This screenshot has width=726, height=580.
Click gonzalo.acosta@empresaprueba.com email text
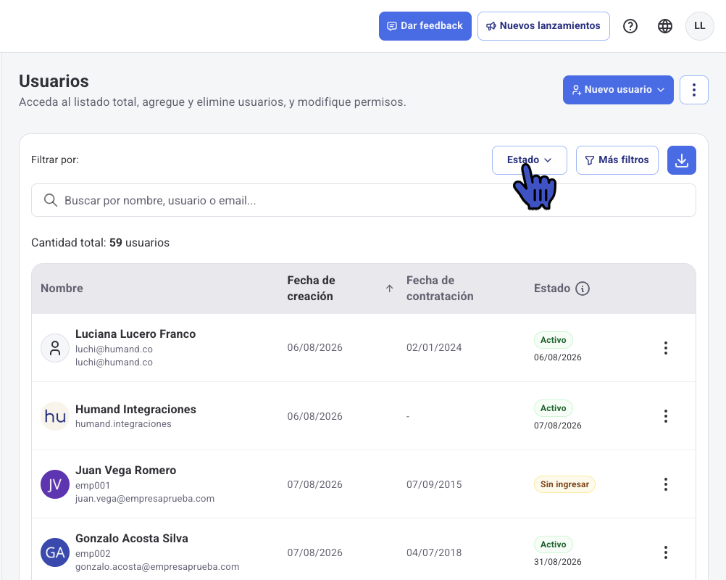[x=157, y=566]
